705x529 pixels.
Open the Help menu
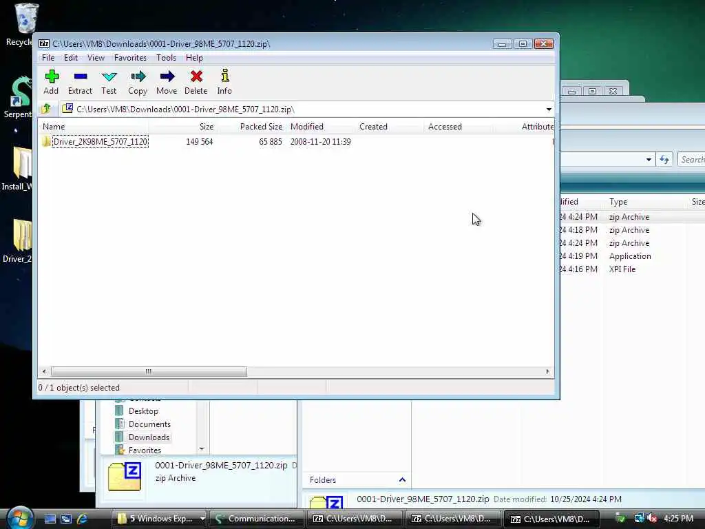194,58
